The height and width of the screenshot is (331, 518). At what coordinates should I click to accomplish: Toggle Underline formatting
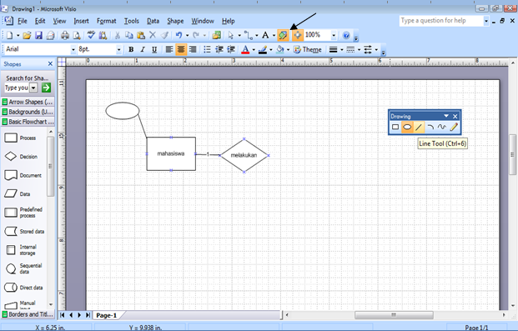point(154,49)
